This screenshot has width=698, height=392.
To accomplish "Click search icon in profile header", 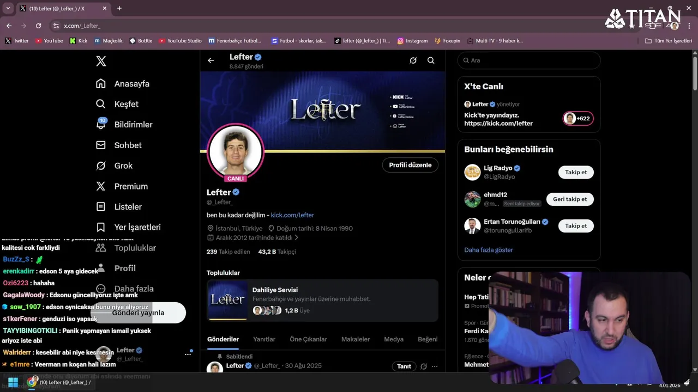I will pyautogui.click(x=431, y=60).
